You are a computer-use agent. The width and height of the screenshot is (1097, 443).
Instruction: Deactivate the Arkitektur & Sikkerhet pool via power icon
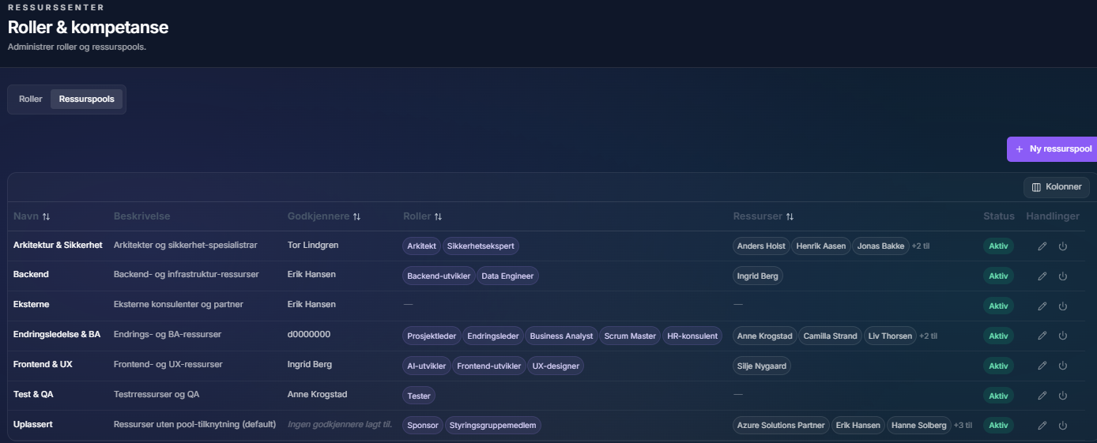(1063, 246)
